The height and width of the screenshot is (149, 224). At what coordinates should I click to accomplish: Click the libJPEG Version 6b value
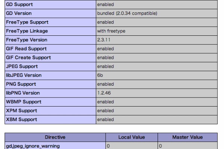pyautogui.click(x=100, y=75)
